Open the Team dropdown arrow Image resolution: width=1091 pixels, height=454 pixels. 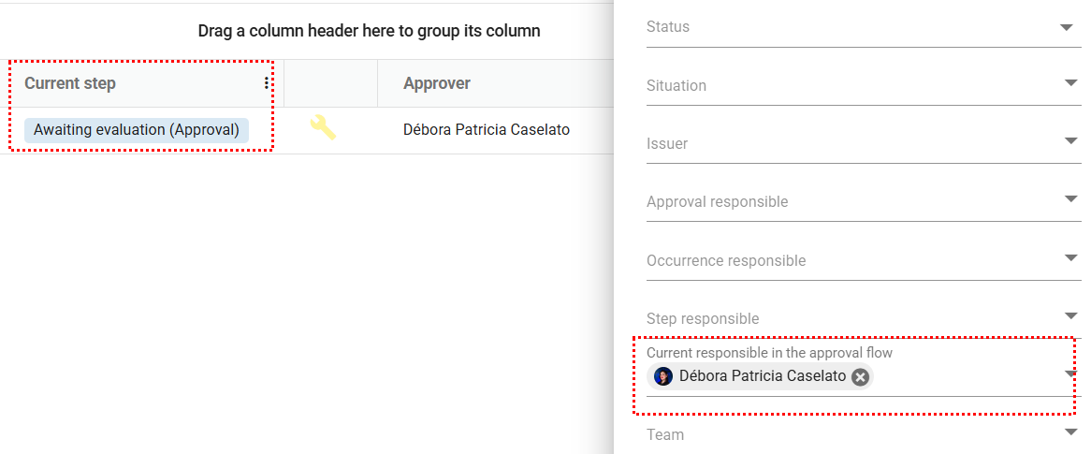[1071, 432]
